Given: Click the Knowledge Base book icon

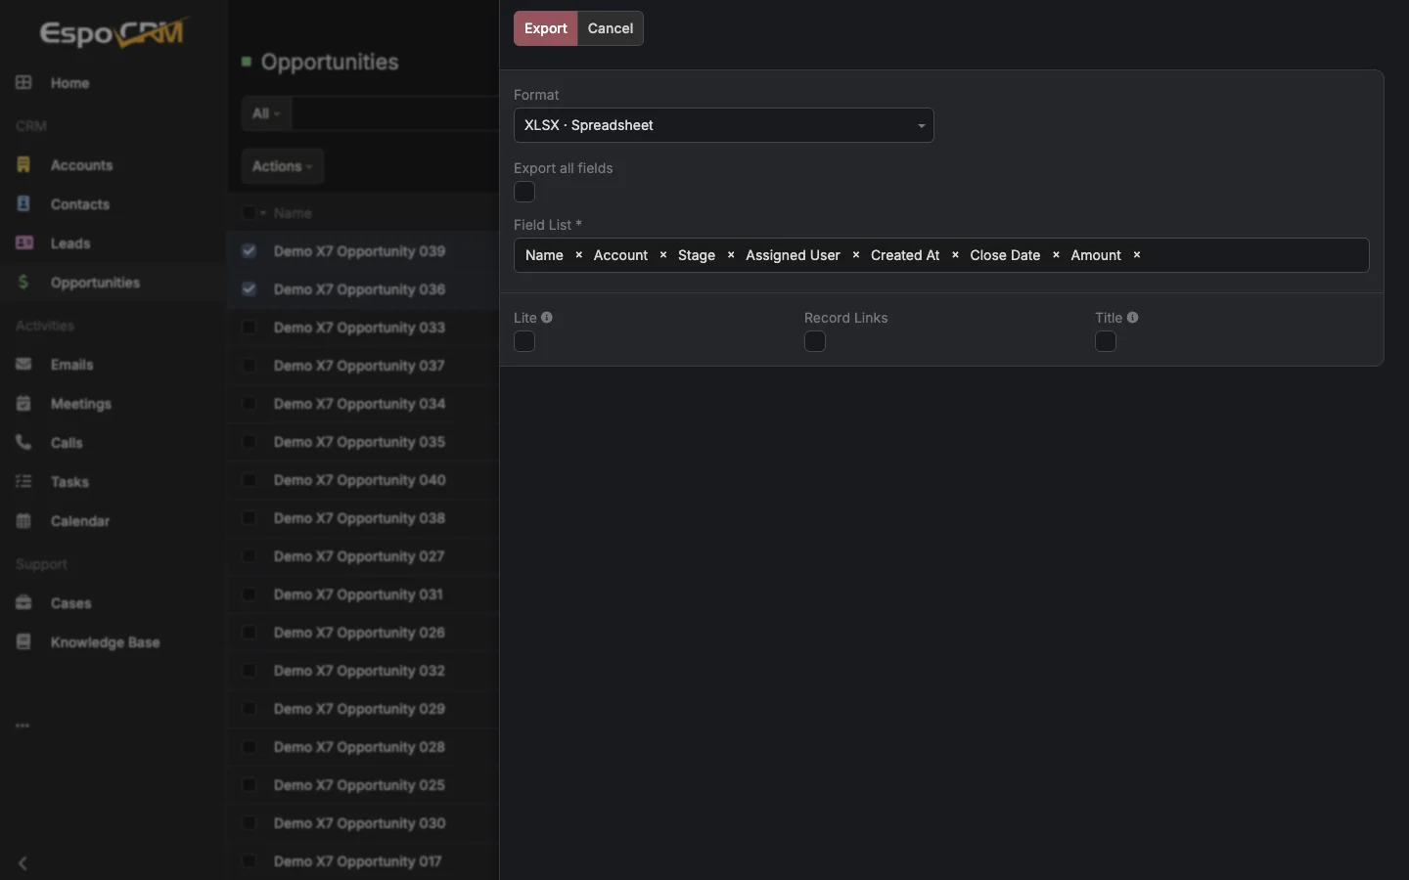Looking at the screenshot, I should pyautogui.click(x=23, y=642).
